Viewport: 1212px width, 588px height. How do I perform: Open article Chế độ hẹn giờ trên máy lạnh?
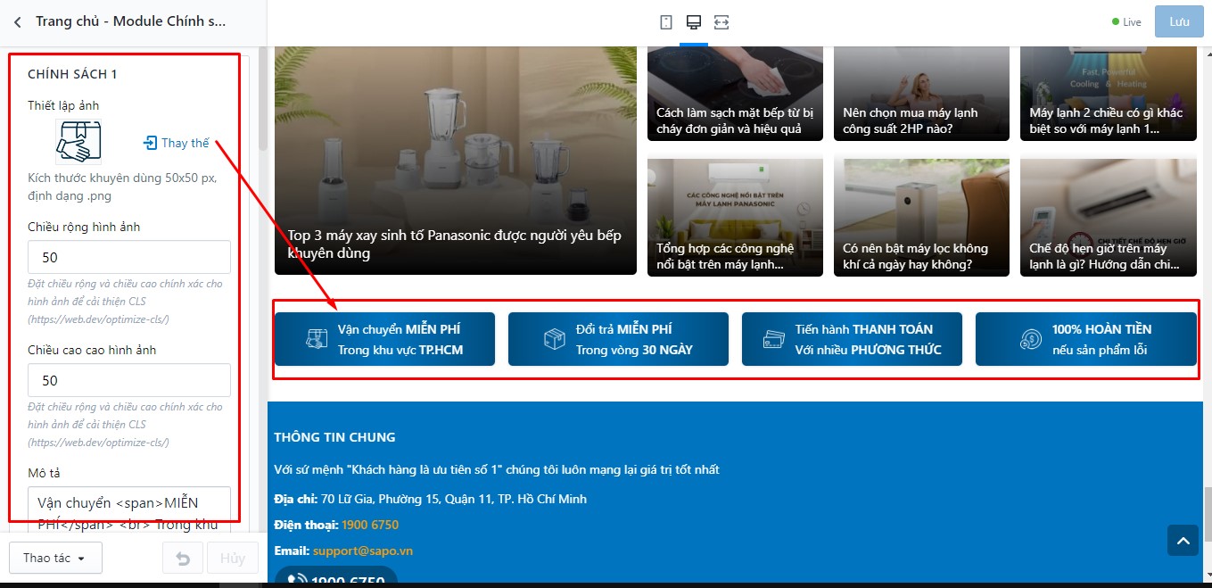(x=1109, y=218)
